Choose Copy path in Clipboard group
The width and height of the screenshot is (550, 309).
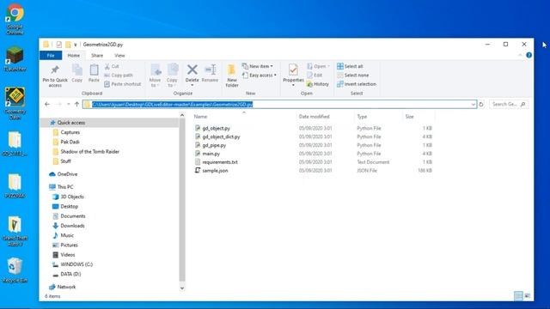(119, 75)
